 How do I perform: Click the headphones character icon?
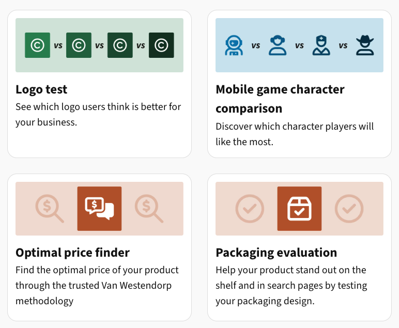pos(278,45)
